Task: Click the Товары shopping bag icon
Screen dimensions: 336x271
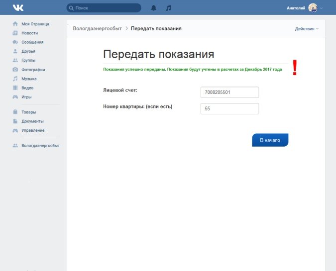Action: coord(15,112)
